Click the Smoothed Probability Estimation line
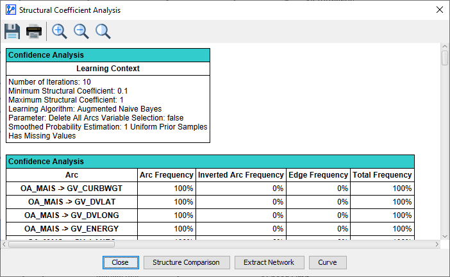 point(108,127)
